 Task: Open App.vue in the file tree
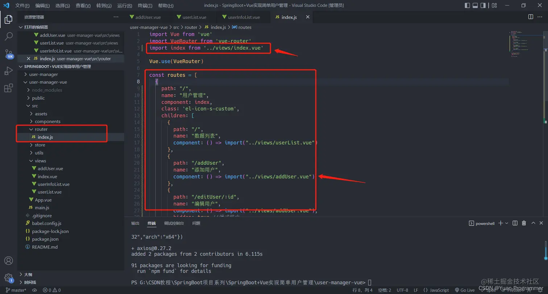(71, 200)
